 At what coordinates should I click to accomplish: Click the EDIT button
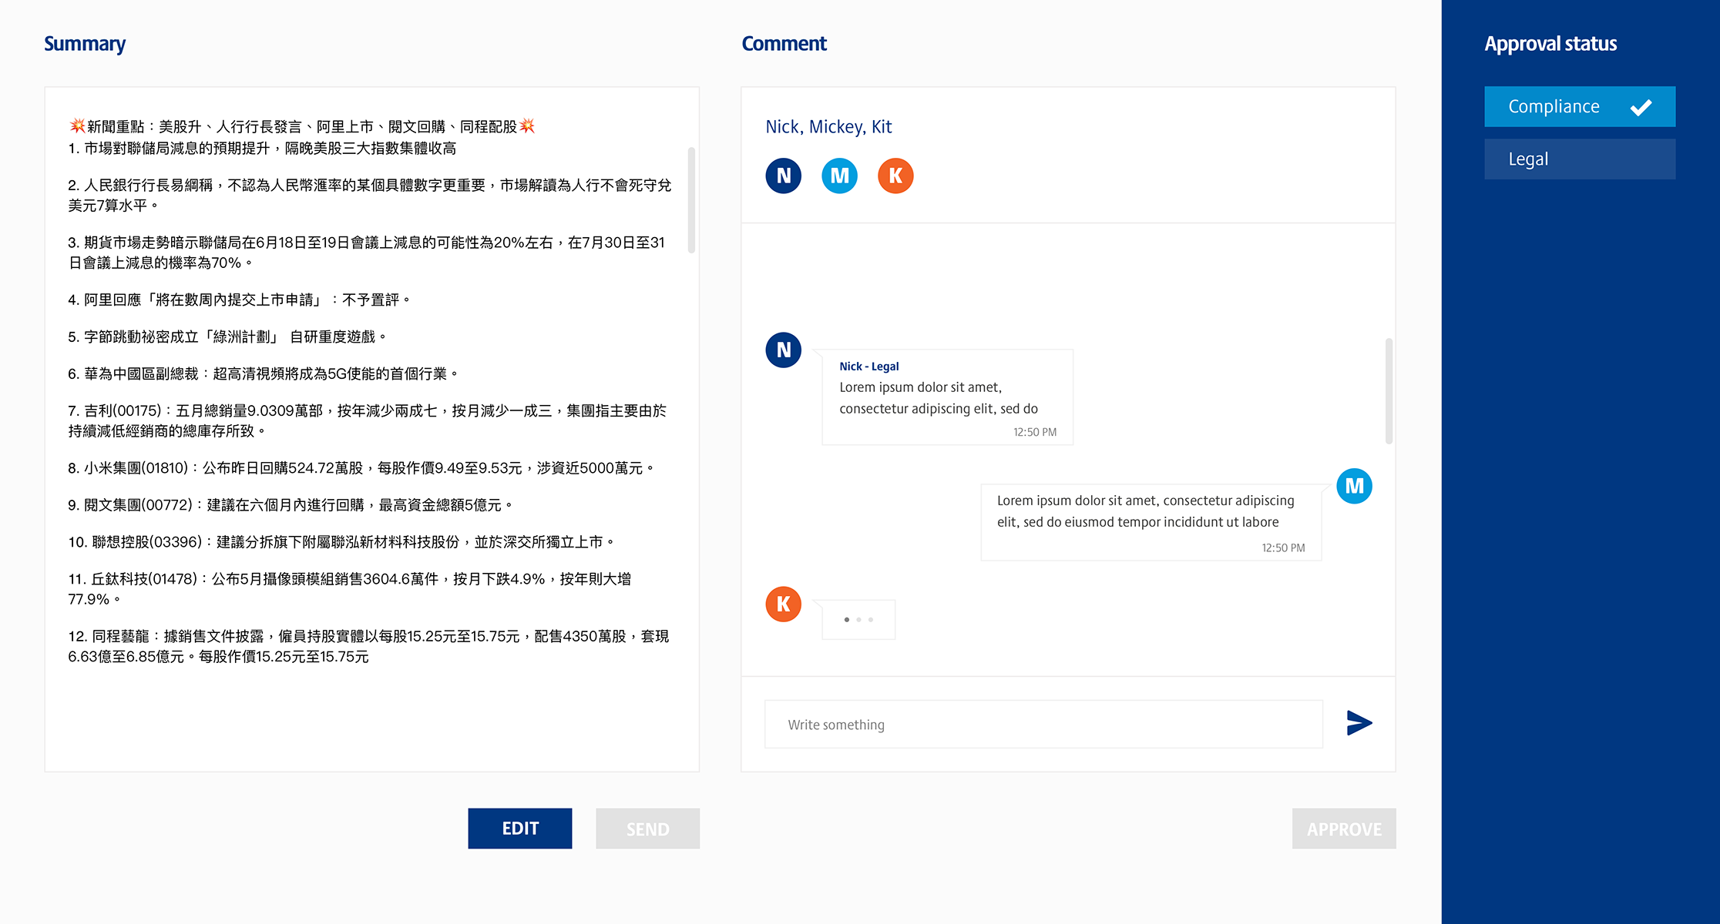click(x=520, y=829)
